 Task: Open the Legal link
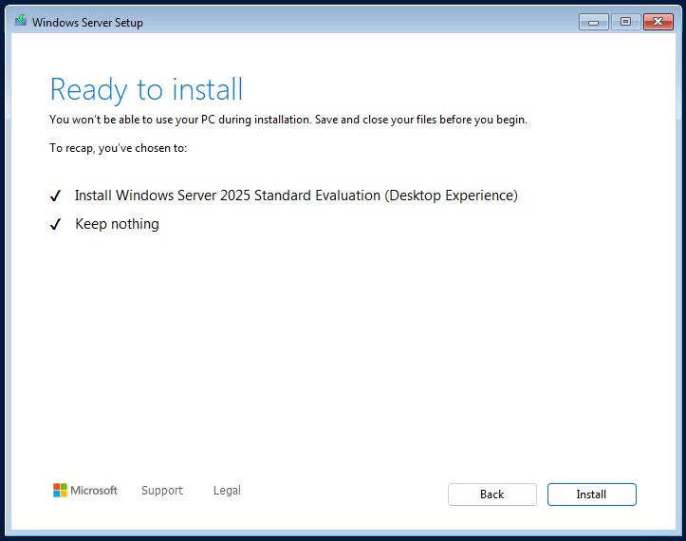click(x=227, y=491)
